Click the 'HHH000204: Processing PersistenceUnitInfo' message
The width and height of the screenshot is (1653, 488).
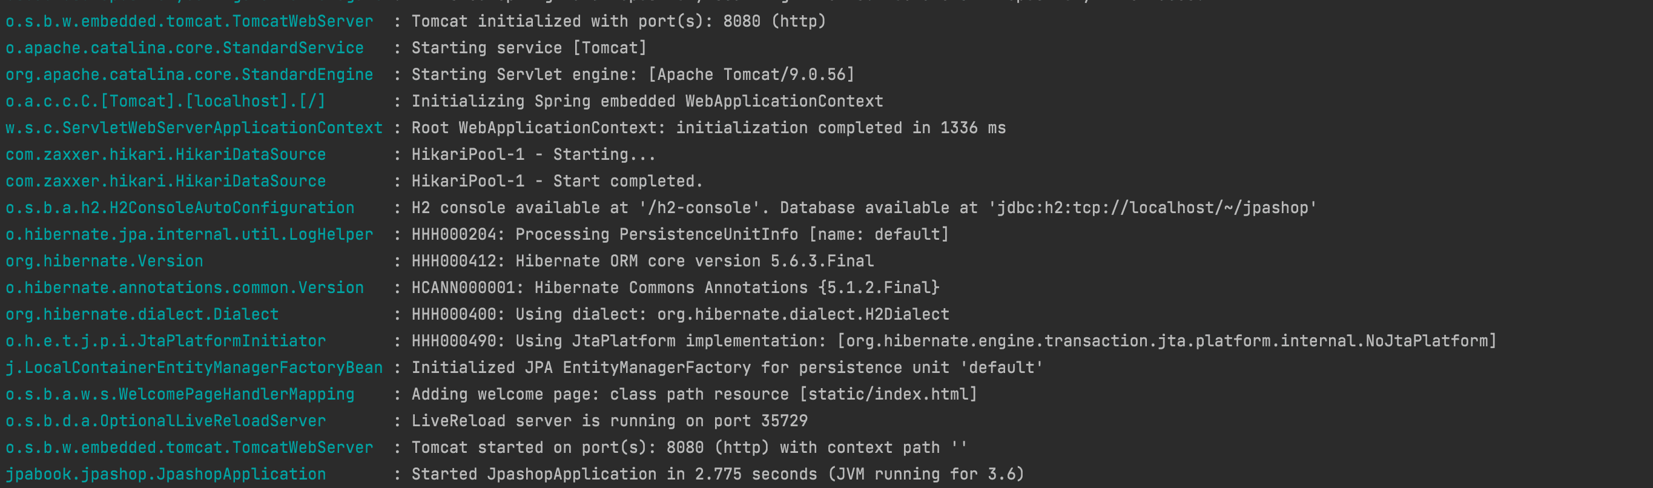click(x=679, y=234)
